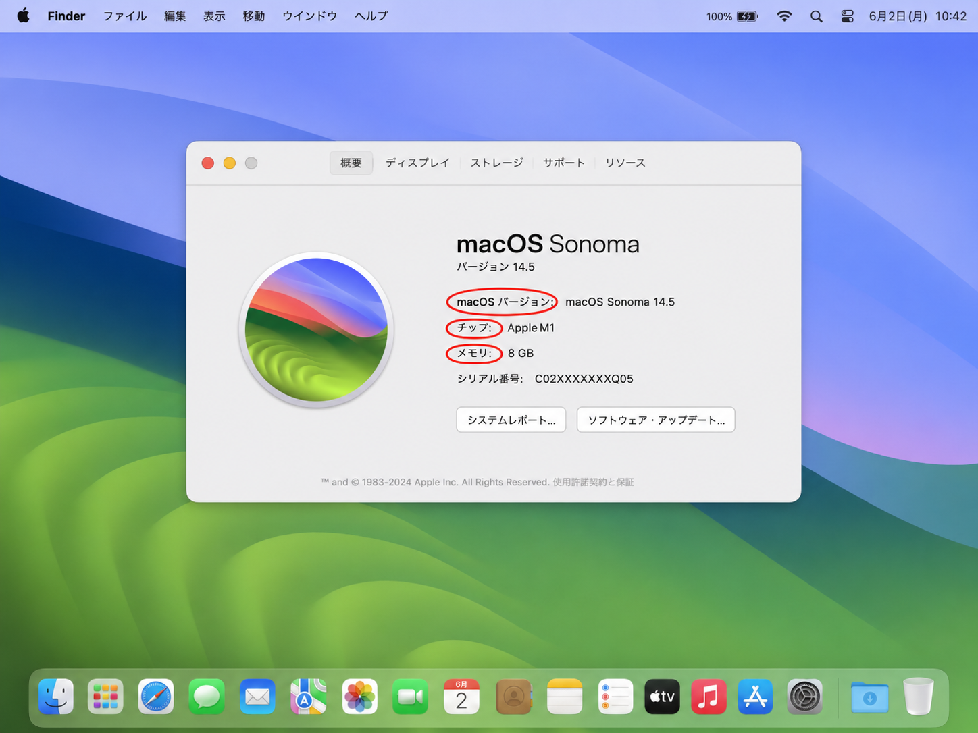This screenshot has height=733, width=978.
Task: Click the システムレポート... button
Action: 511,420
